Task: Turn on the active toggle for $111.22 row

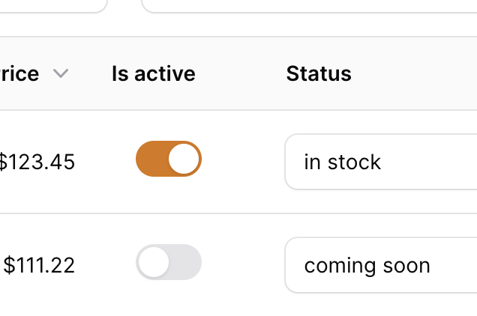Action: (169, 262)
